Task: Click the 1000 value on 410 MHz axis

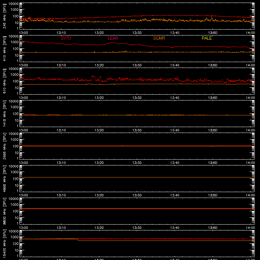Action: (15, 42)
